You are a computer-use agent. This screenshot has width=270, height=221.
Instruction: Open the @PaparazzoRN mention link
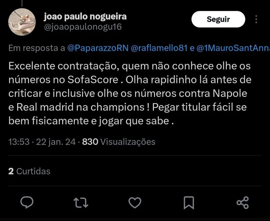98,48
